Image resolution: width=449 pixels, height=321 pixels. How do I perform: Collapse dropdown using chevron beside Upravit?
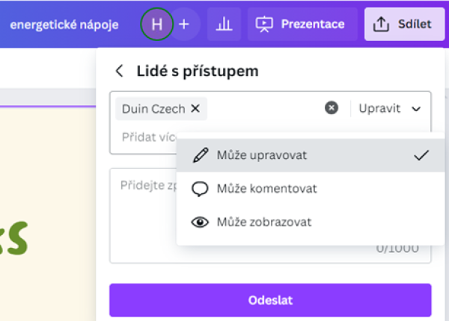coord(416,109)
